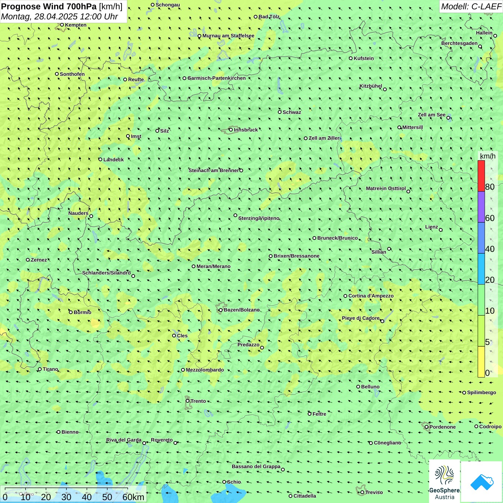Image resolution: width=503 pixels, height=503 pixels.
Task: Click the 'Modell: C-LAEF' label
Action: (x=471, y=6)
